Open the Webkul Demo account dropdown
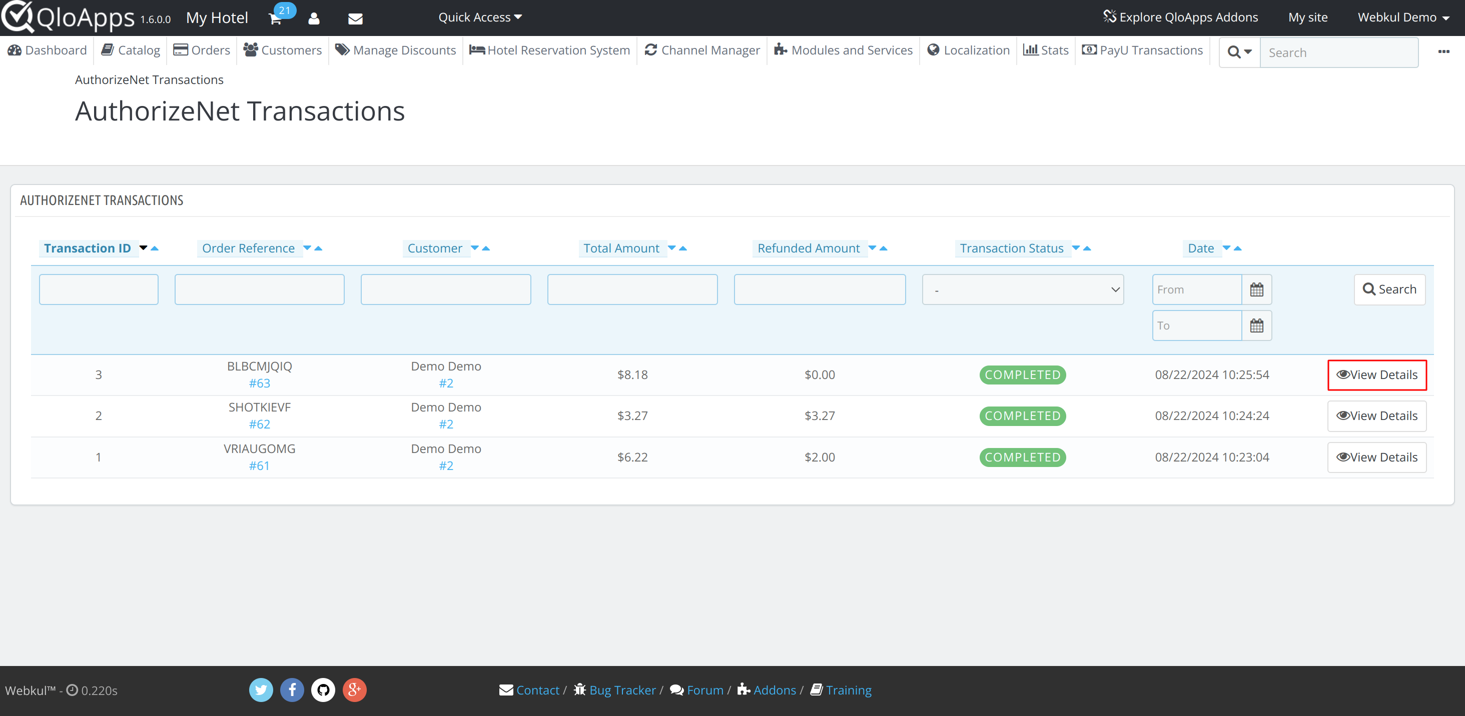 [1403, 17]
